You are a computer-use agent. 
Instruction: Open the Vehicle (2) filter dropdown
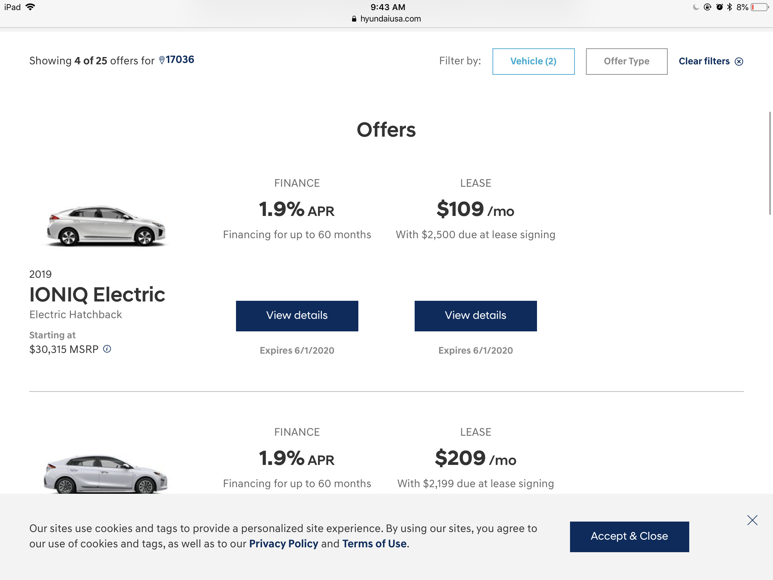pyautogui.click(x=533, y=62)
